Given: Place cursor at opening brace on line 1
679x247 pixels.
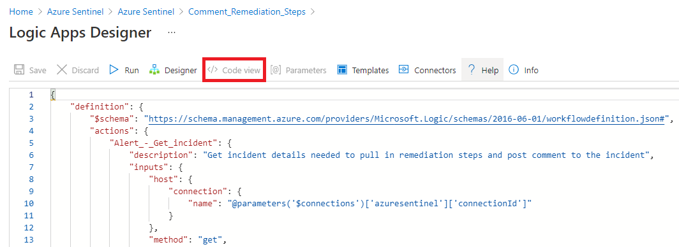Looking at the screenshot, I should pos(53,95).
